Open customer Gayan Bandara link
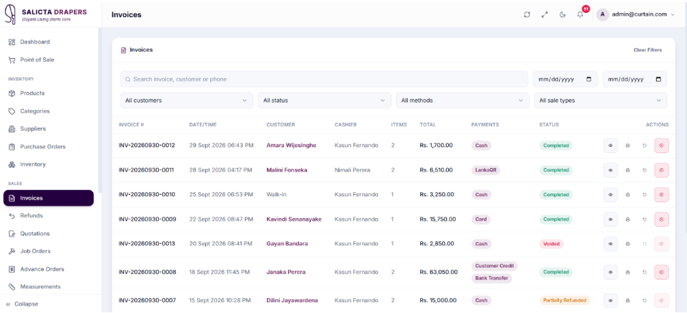Viewport: 687px width, 313px height. 287,244
